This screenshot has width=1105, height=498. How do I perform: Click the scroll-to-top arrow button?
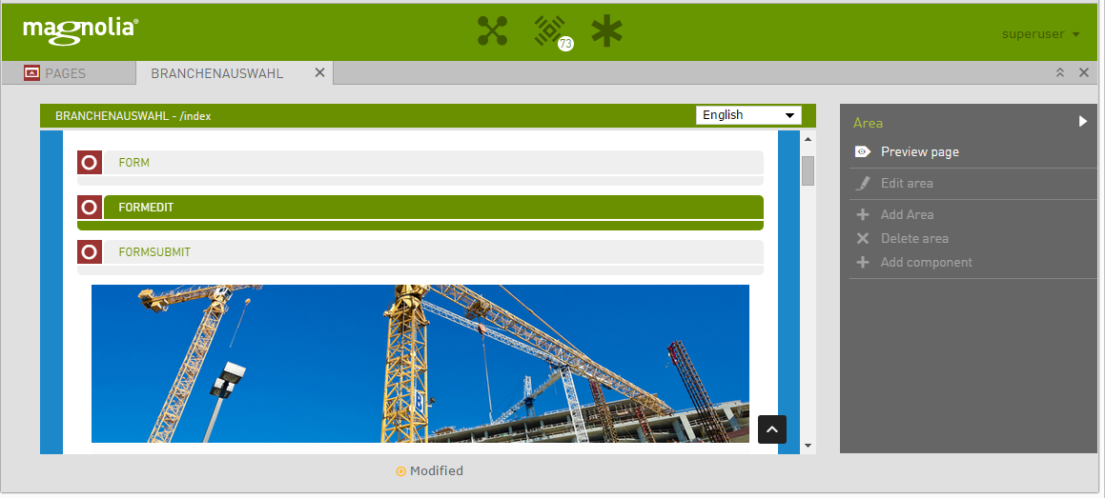(x=771, y=429)
